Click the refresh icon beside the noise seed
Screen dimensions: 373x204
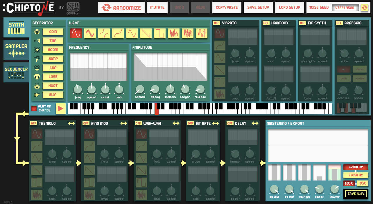(x=365, y=8)
